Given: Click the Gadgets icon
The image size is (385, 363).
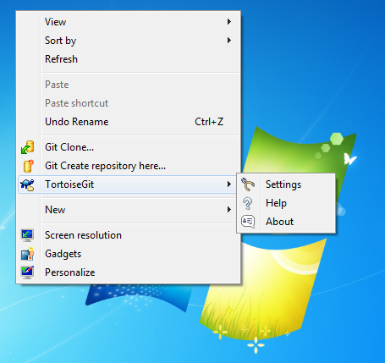Looking at the screenshot, I should coord(28,254).
